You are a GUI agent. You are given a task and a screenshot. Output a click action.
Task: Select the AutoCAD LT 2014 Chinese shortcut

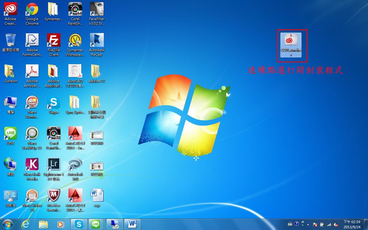point(75,200)
